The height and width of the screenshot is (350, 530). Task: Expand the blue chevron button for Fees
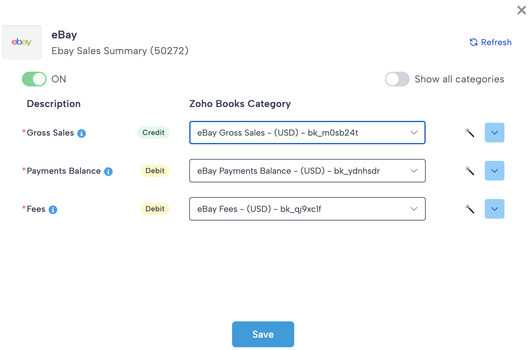click(x=494, y=209)
